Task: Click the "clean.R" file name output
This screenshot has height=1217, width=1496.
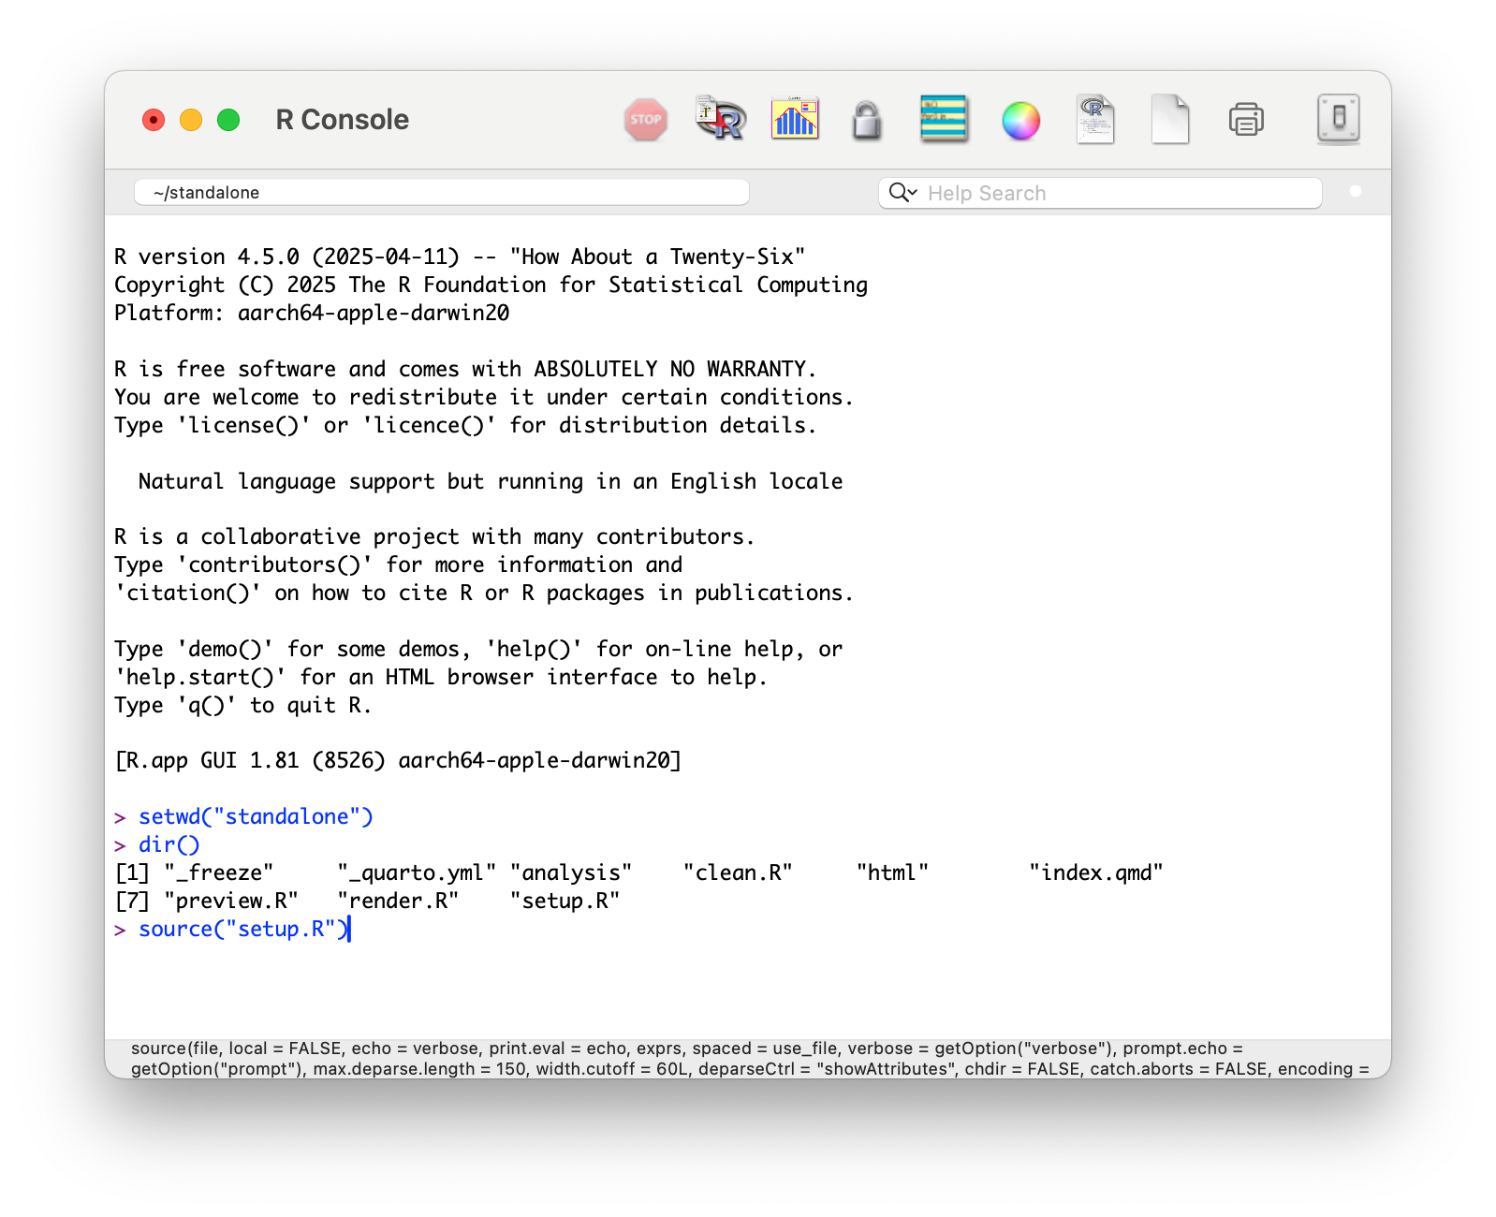Action: [x=738, y=872]
